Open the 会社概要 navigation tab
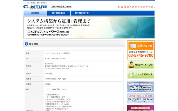 tap(35, 13)
